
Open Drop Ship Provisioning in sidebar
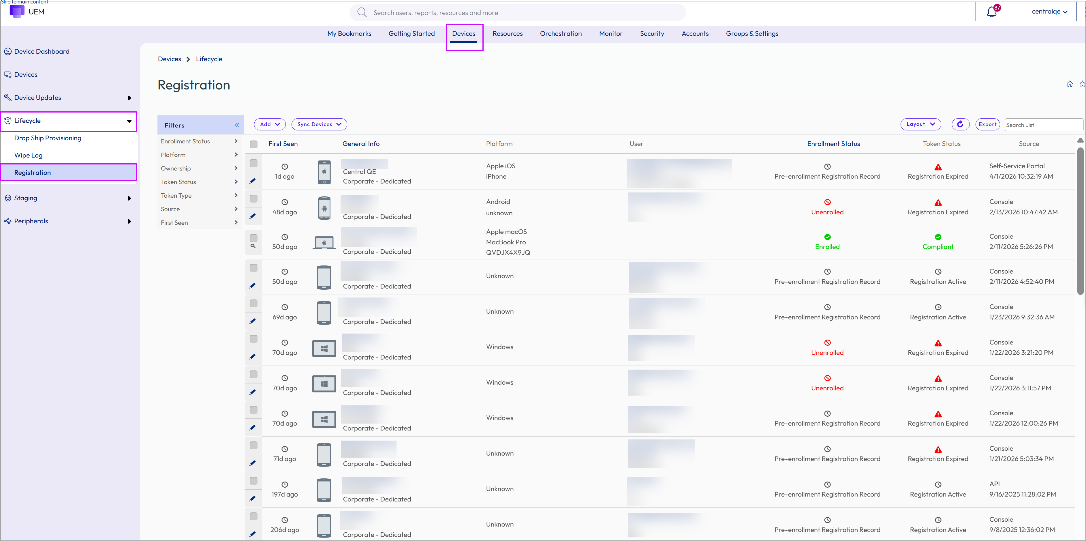48,138
